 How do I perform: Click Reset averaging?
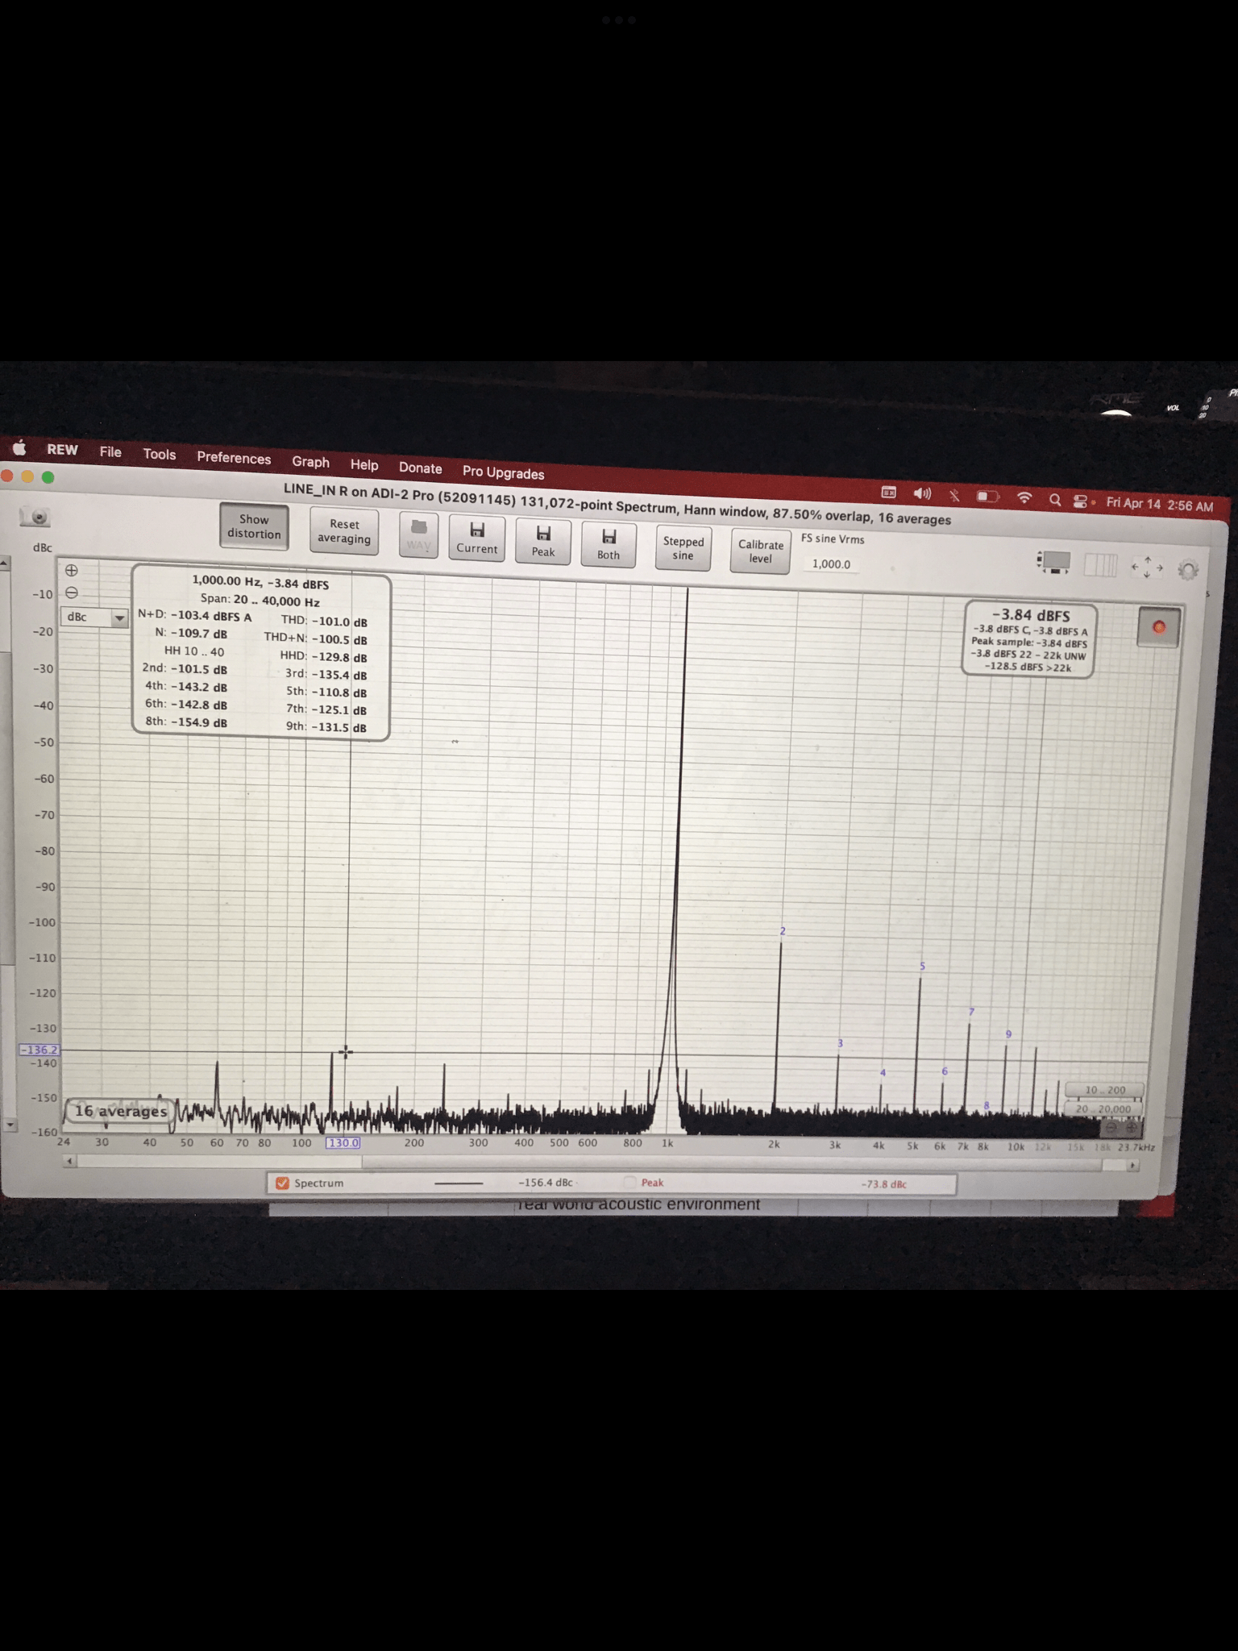pos(344,531)
